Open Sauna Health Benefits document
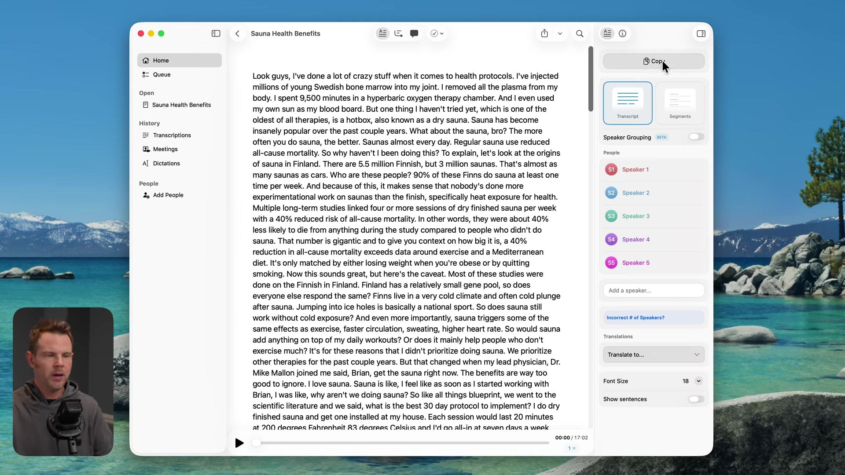 click(x=180, y=105)
